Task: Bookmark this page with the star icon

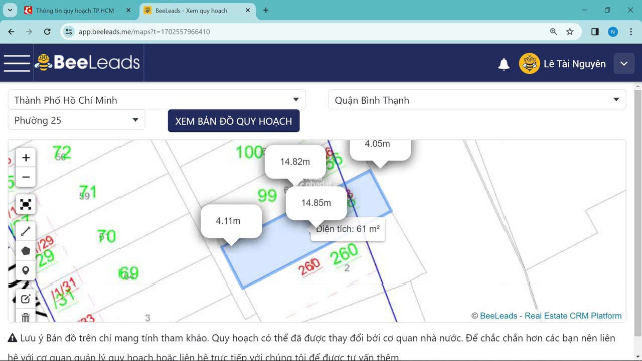Action: point(570,32)
